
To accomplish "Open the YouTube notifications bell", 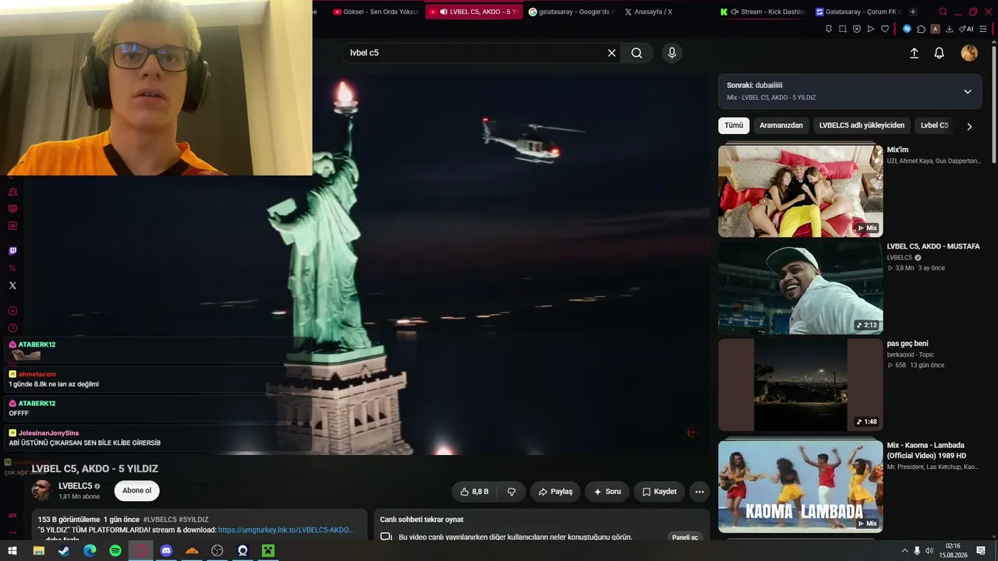I will [940, 53].
